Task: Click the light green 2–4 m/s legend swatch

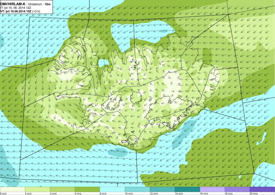Action: click(37, 190)
